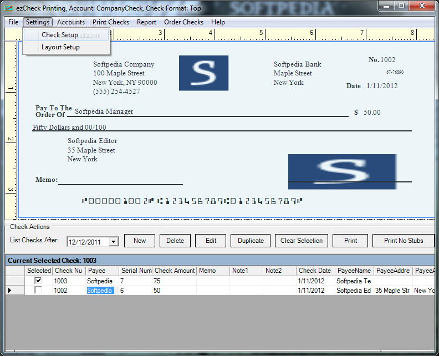
Task: Sort by the Payee column header
Action: [x=102, y=271]
